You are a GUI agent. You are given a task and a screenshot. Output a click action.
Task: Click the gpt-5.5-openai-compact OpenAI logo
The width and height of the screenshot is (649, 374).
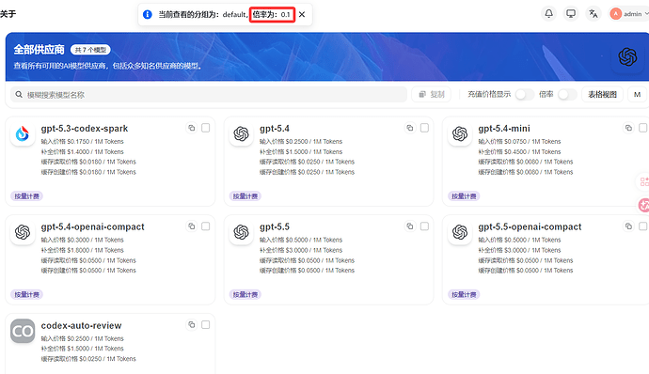pos(460,232)
